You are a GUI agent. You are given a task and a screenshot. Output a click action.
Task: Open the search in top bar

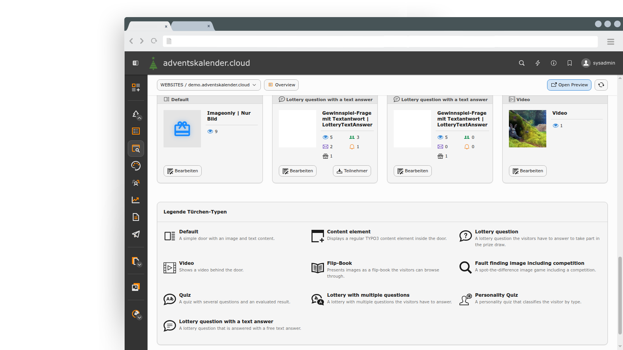(522, 63)
